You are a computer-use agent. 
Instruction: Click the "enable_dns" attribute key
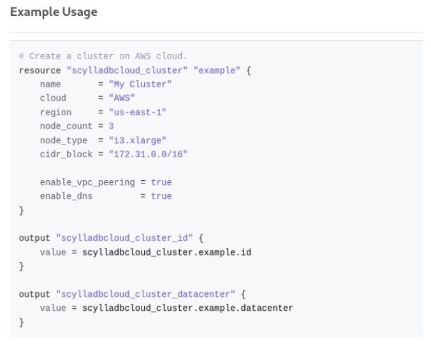(x=66, y=196)
